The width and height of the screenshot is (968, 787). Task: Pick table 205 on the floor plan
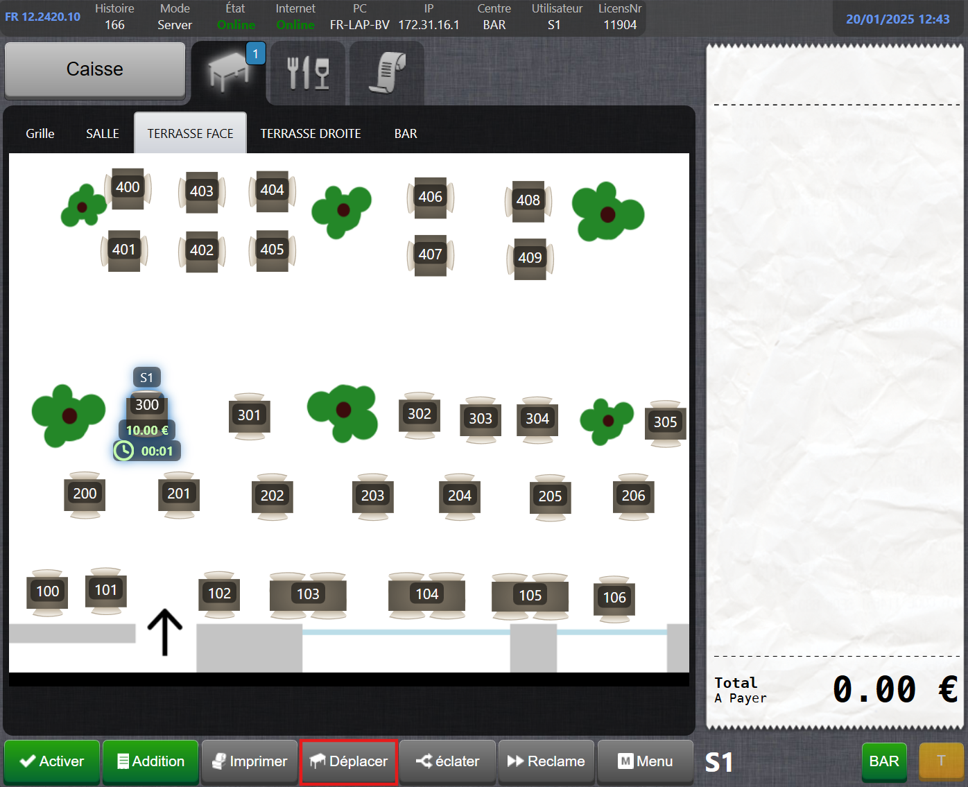550,496
